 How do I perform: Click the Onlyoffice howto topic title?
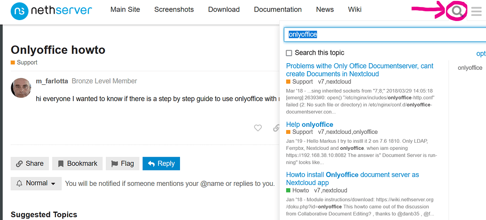click(x=58, y=50)
